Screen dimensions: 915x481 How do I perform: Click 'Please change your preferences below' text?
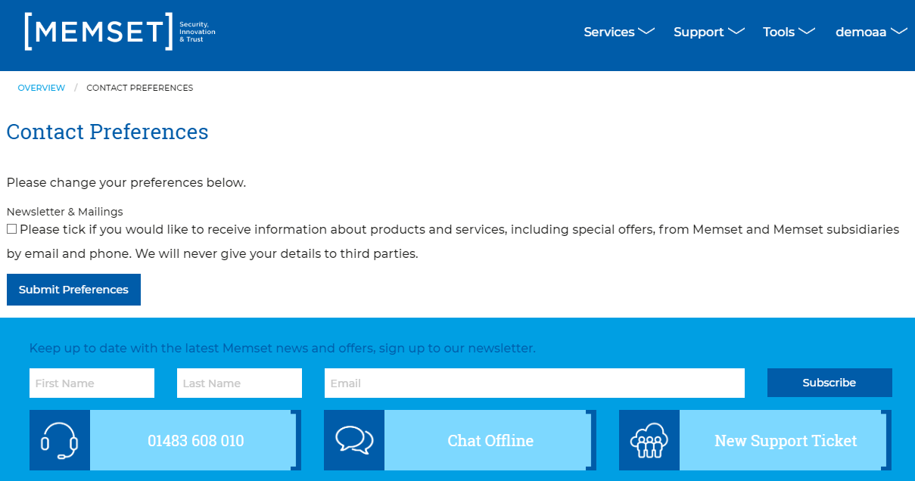126,182
